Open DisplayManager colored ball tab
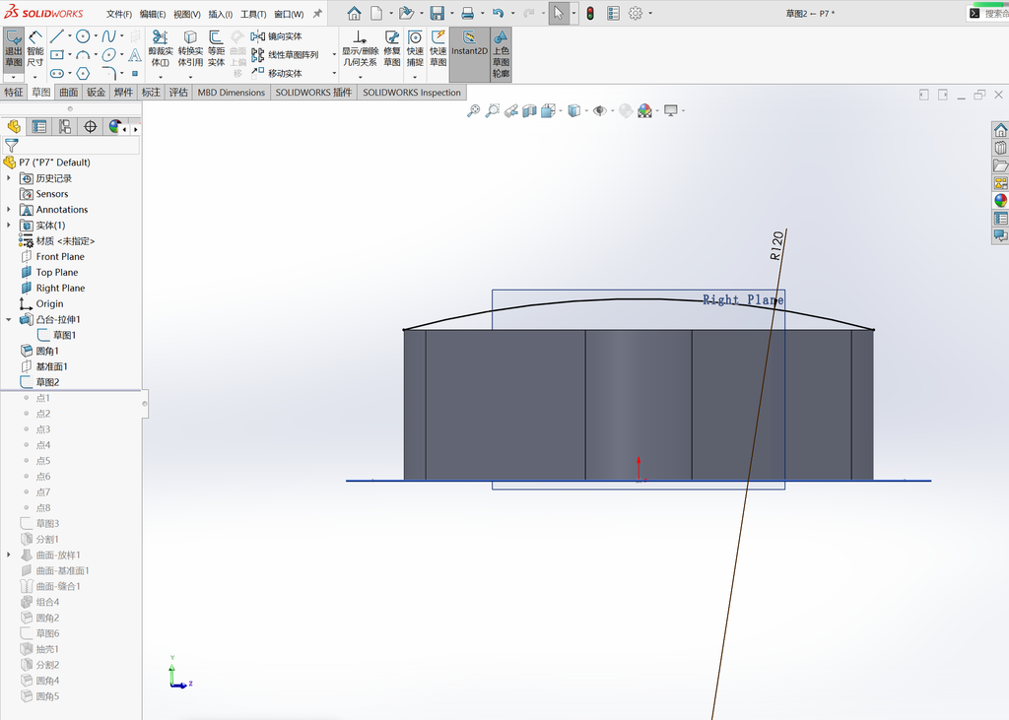The image size is (1009, 720). 114,127
